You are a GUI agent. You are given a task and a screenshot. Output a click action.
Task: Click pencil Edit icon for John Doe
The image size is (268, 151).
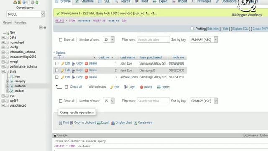pos(63,63)
